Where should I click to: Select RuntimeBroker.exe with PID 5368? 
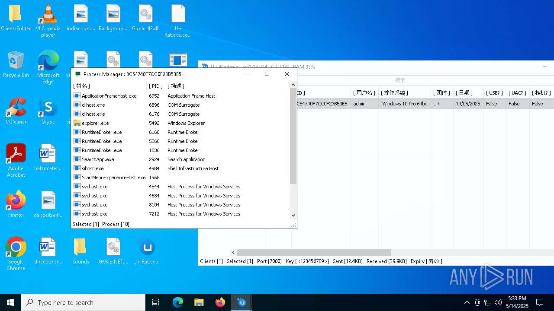click(x=180, y=141)
